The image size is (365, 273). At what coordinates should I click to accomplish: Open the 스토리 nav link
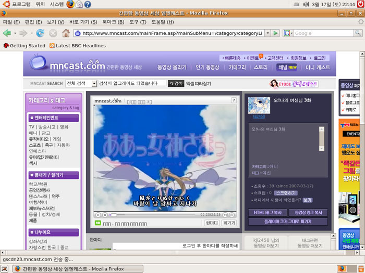tap(261, 67)
